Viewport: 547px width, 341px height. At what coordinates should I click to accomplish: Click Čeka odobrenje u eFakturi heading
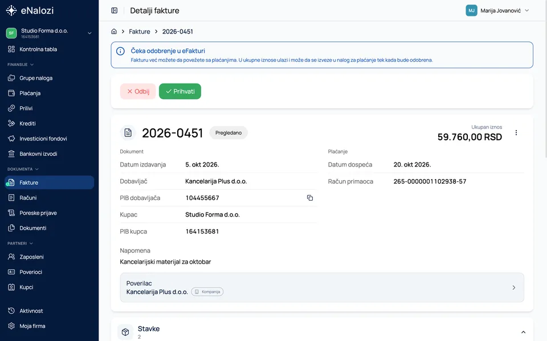click(168, 51)
